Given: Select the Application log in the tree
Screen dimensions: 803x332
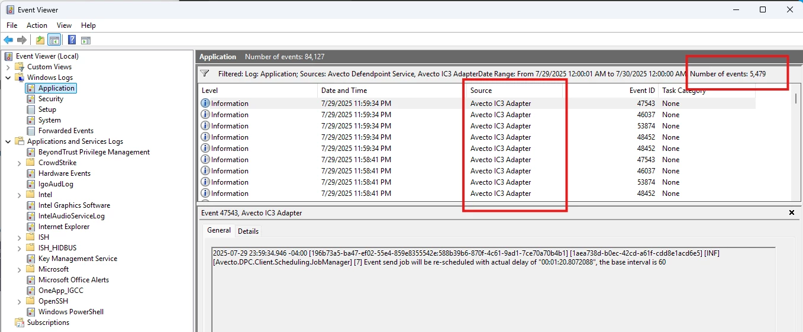Looking at the screenshot, I should [56, 88].
